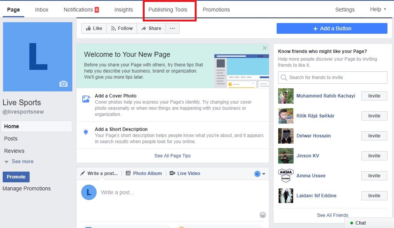Click the search magnifier icon in friends box
The image size is (394, 228).
click(x=284, y=78)
